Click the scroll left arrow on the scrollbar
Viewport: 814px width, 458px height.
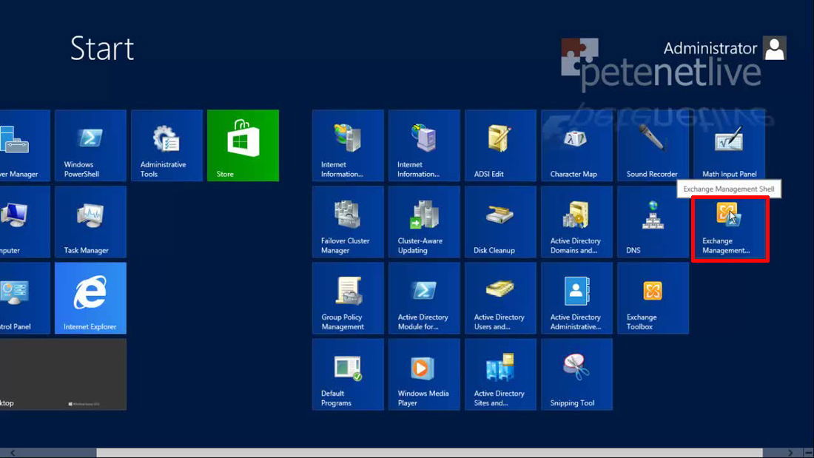tap(13, 453)
